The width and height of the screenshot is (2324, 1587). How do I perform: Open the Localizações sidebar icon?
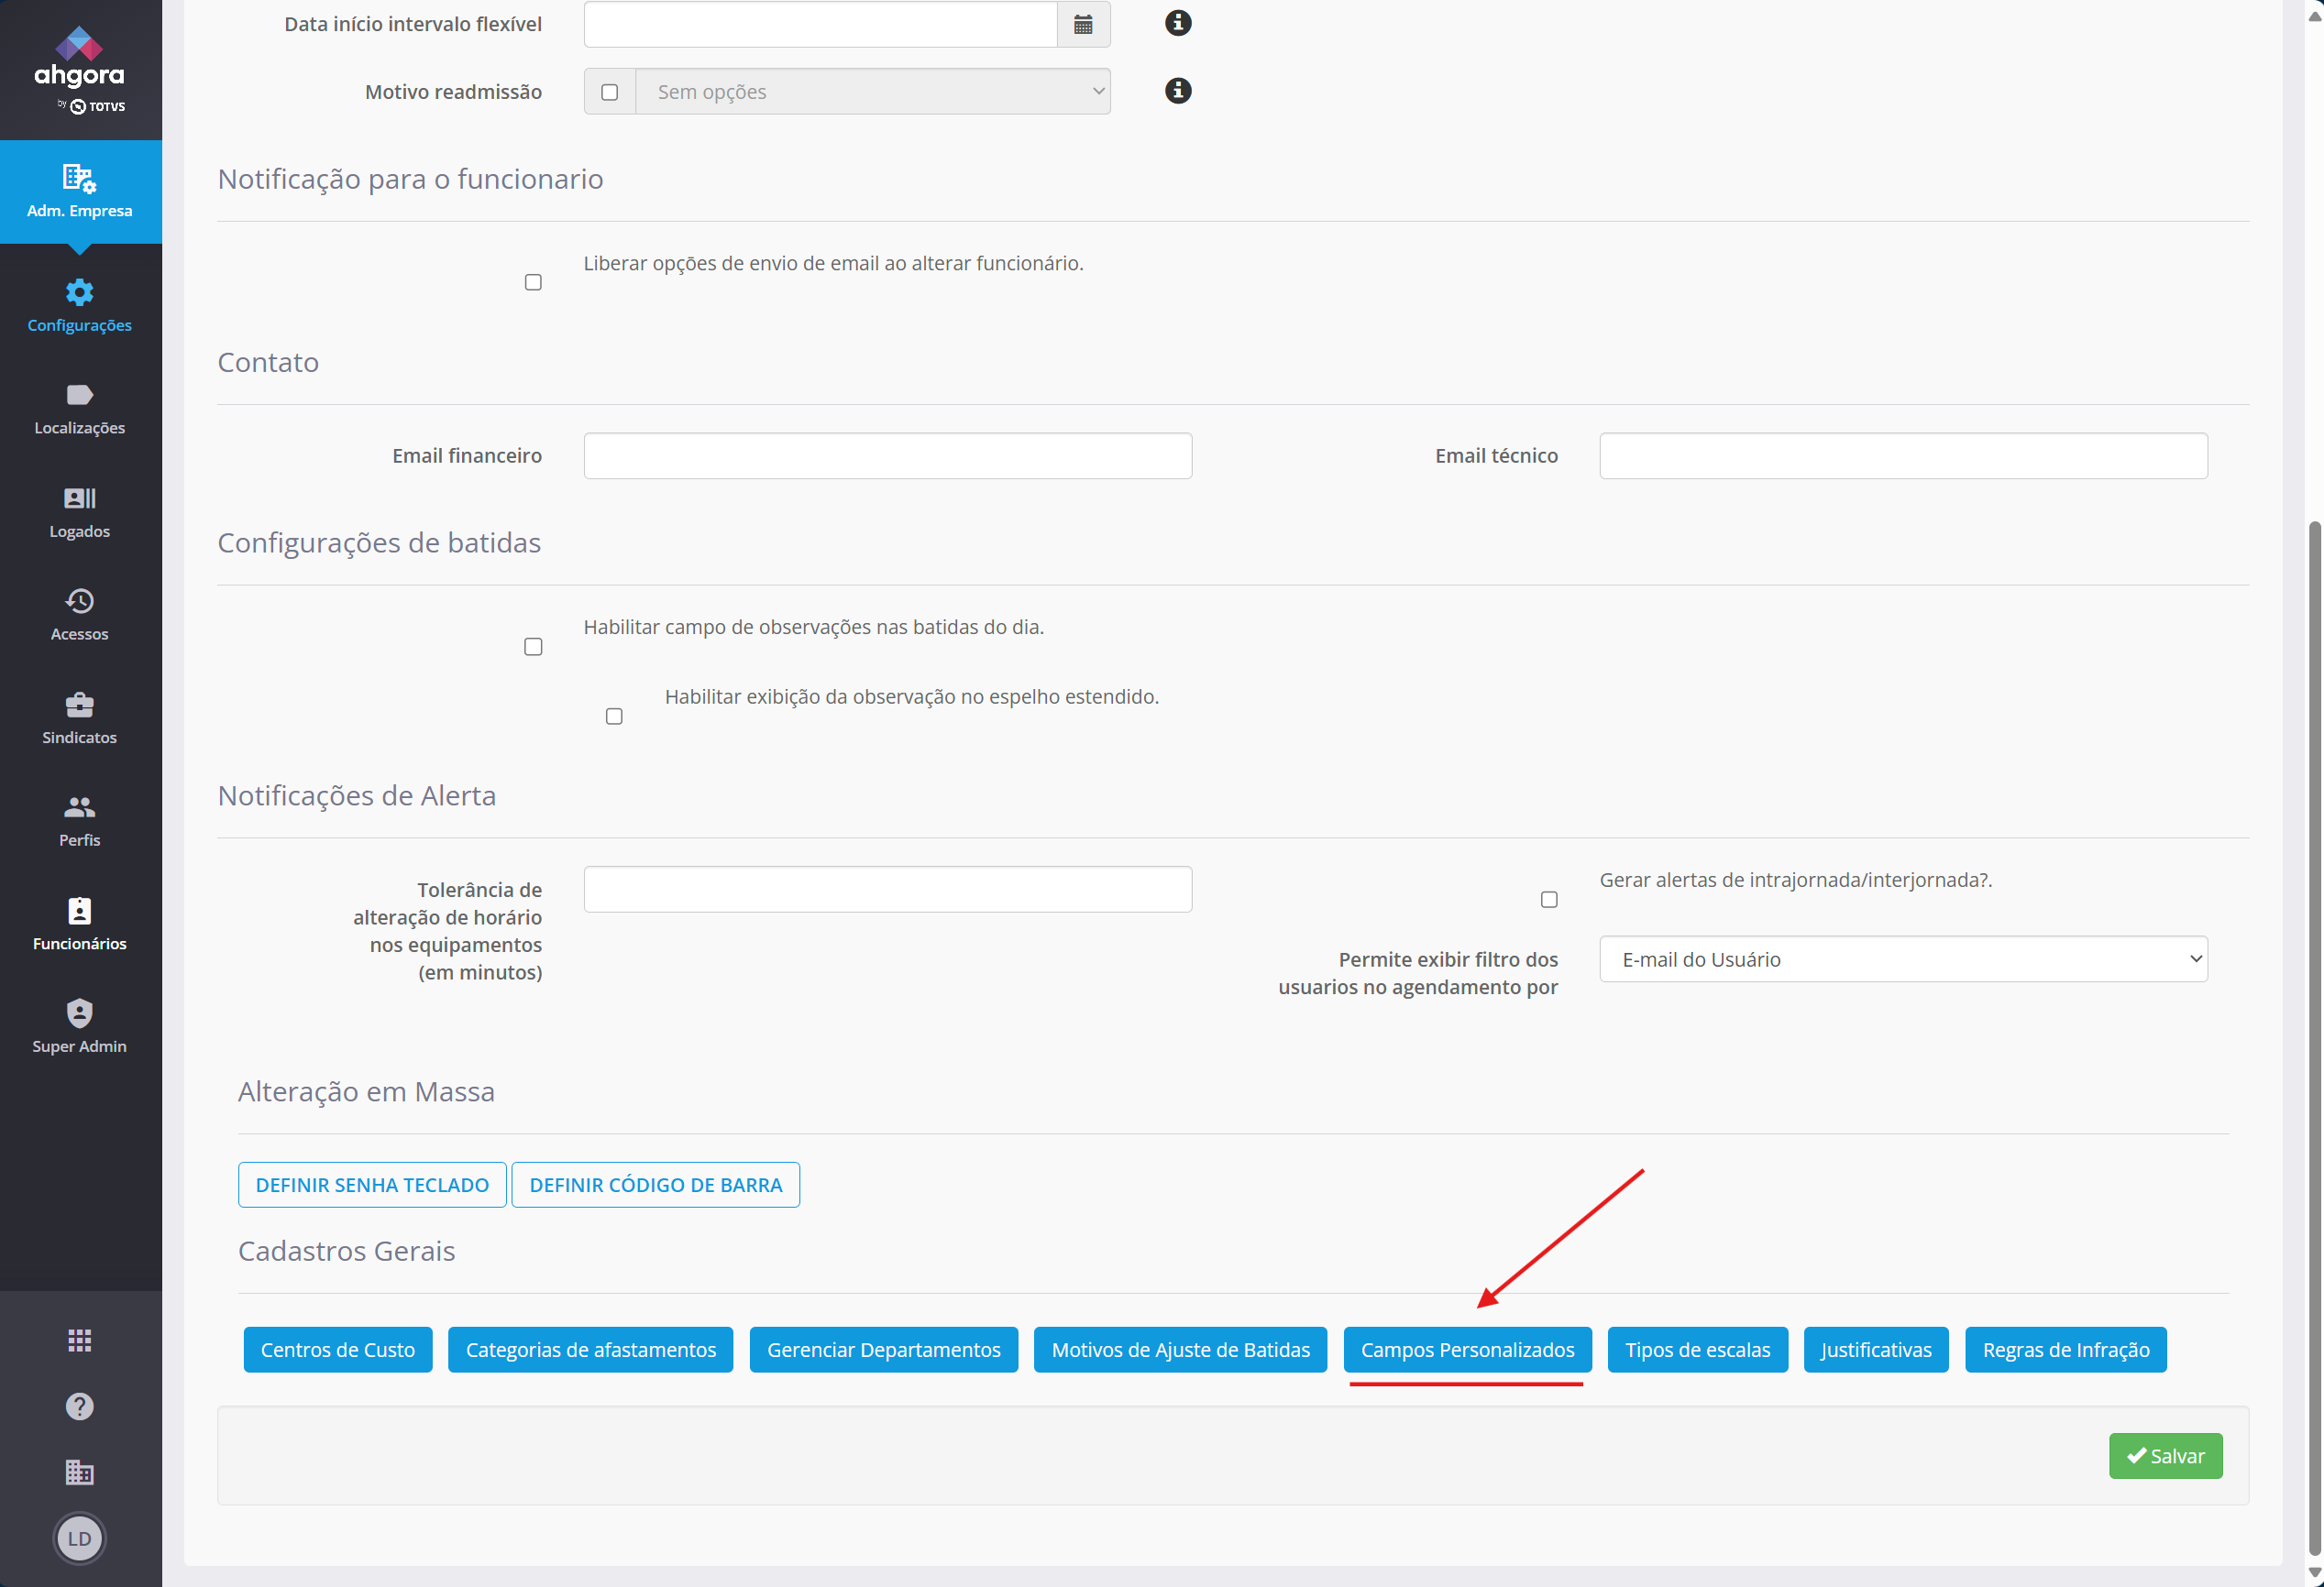click(79, 408)
